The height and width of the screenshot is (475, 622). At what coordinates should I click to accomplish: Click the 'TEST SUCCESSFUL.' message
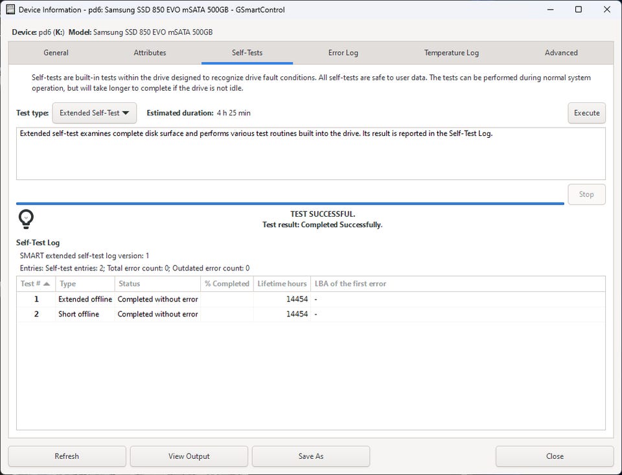click(323, 214)
